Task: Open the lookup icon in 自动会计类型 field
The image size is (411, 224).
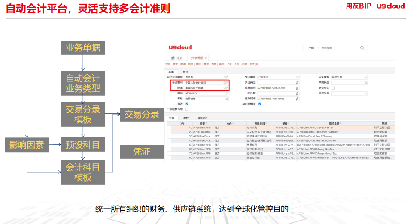Action: [225, 77]
